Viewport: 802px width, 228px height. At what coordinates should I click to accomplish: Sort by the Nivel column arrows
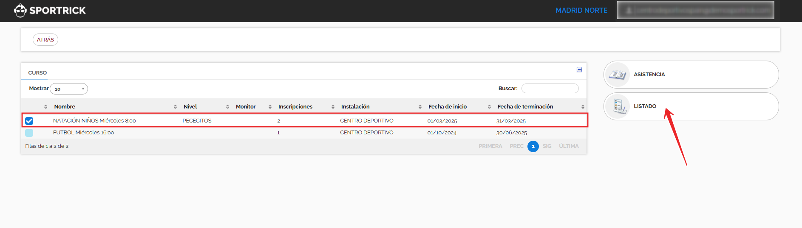(x=228, y=107)
